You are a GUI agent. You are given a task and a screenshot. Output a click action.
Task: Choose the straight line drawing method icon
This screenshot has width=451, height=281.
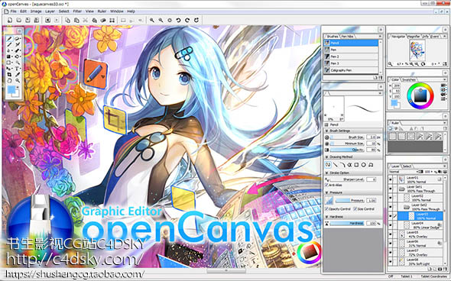click(335, 165)
